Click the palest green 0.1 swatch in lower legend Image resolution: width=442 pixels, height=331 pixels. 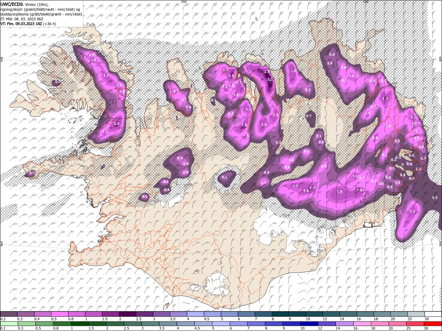click(9, 324)
